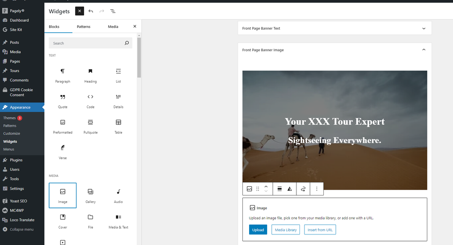Click the blue Upload button

pos(258,230)
